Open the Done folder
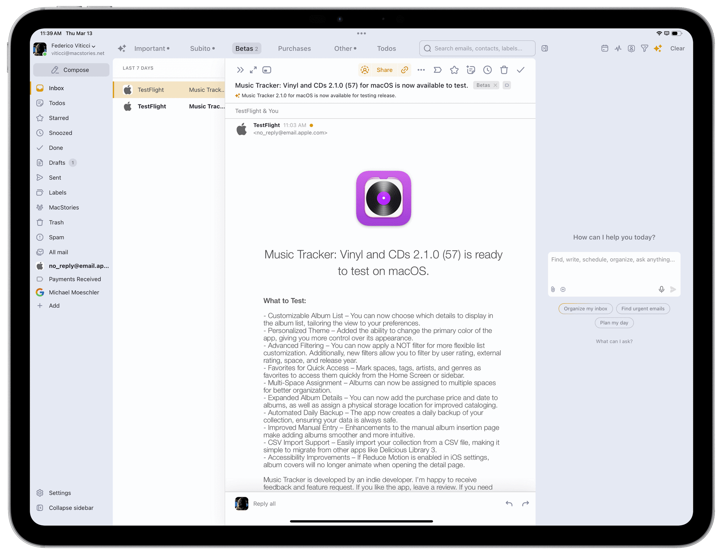 (x=71, y=148)
